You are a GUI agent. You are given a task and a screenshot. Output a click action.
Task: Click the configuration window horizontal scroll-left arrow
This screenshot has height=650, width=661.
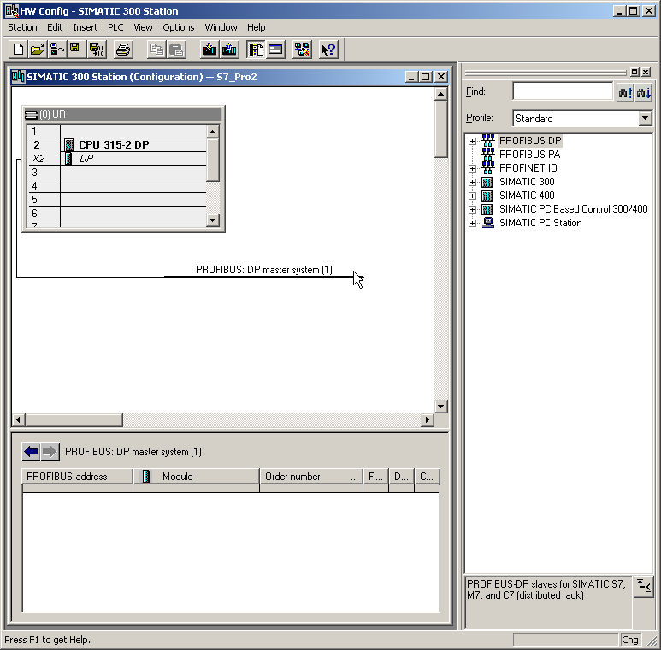(18, 419)
